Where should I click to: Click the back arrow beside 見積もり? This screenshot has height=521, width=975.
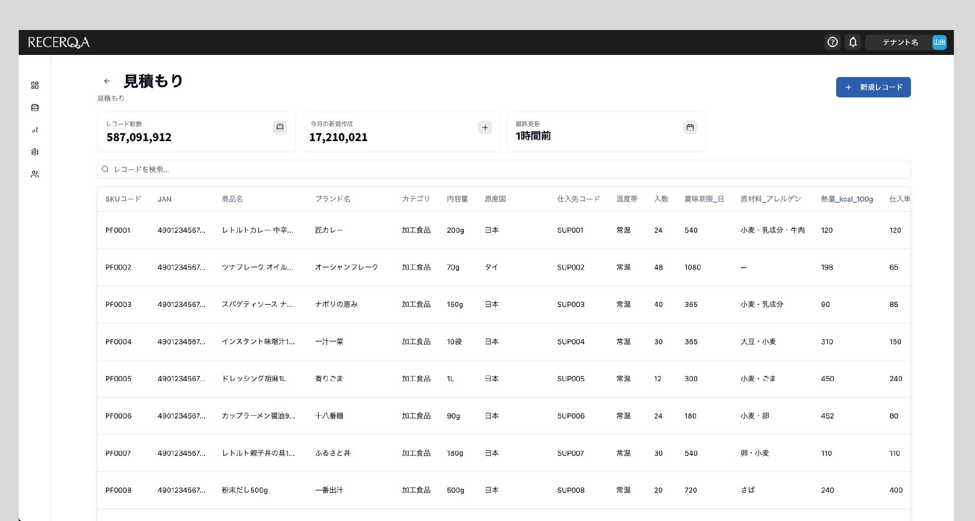tap(107, 81)
